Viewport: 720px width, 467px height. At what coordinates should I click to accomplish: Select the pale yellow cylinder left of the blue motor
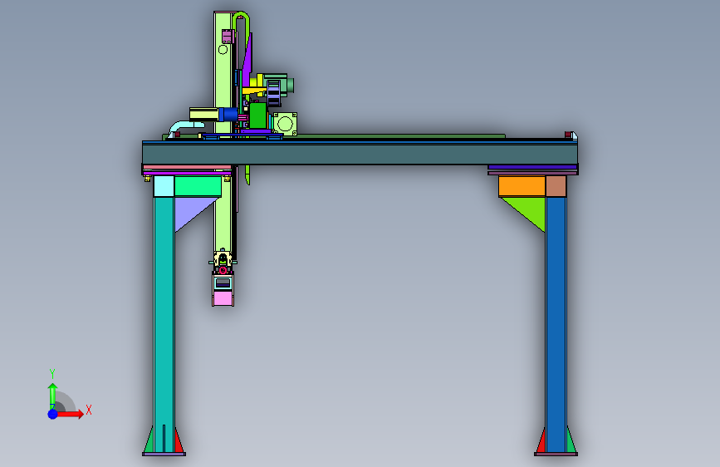(x=204, y=114)
